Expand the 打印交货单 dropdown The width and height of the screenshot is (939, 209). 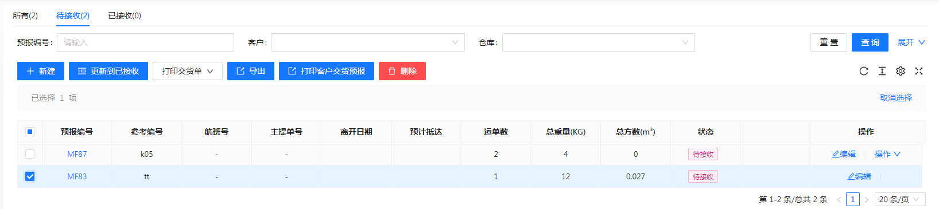coord(188,71)
